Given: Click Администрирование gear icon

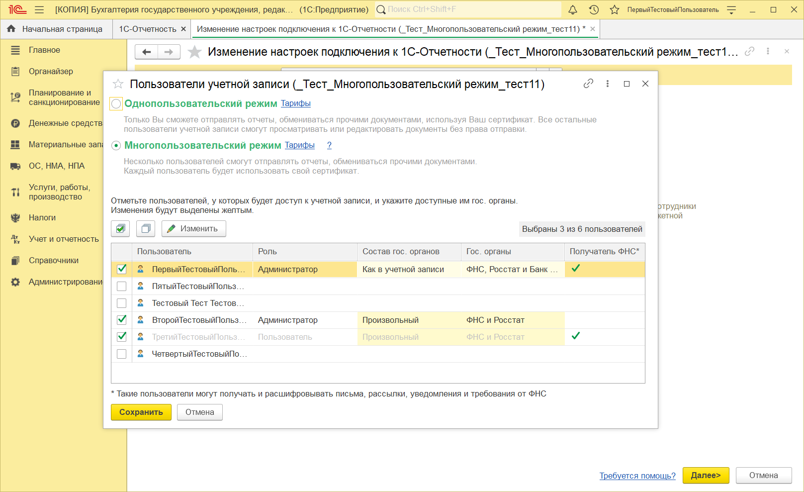Looking at the screenshot, I should click(x=15, y=282).
